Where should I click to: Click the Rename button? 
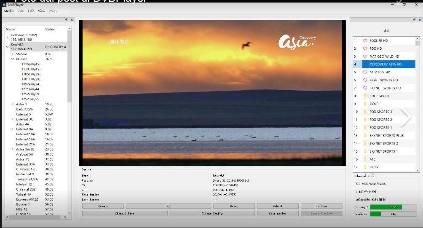tap(103, 206)
